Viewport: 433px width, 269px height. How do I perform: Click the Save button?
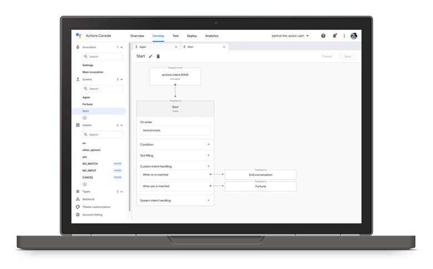[348, 57]
